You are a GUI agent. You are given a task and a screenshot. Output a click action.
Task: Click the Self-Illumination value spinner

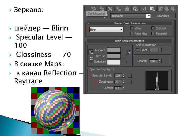(160, 50)
